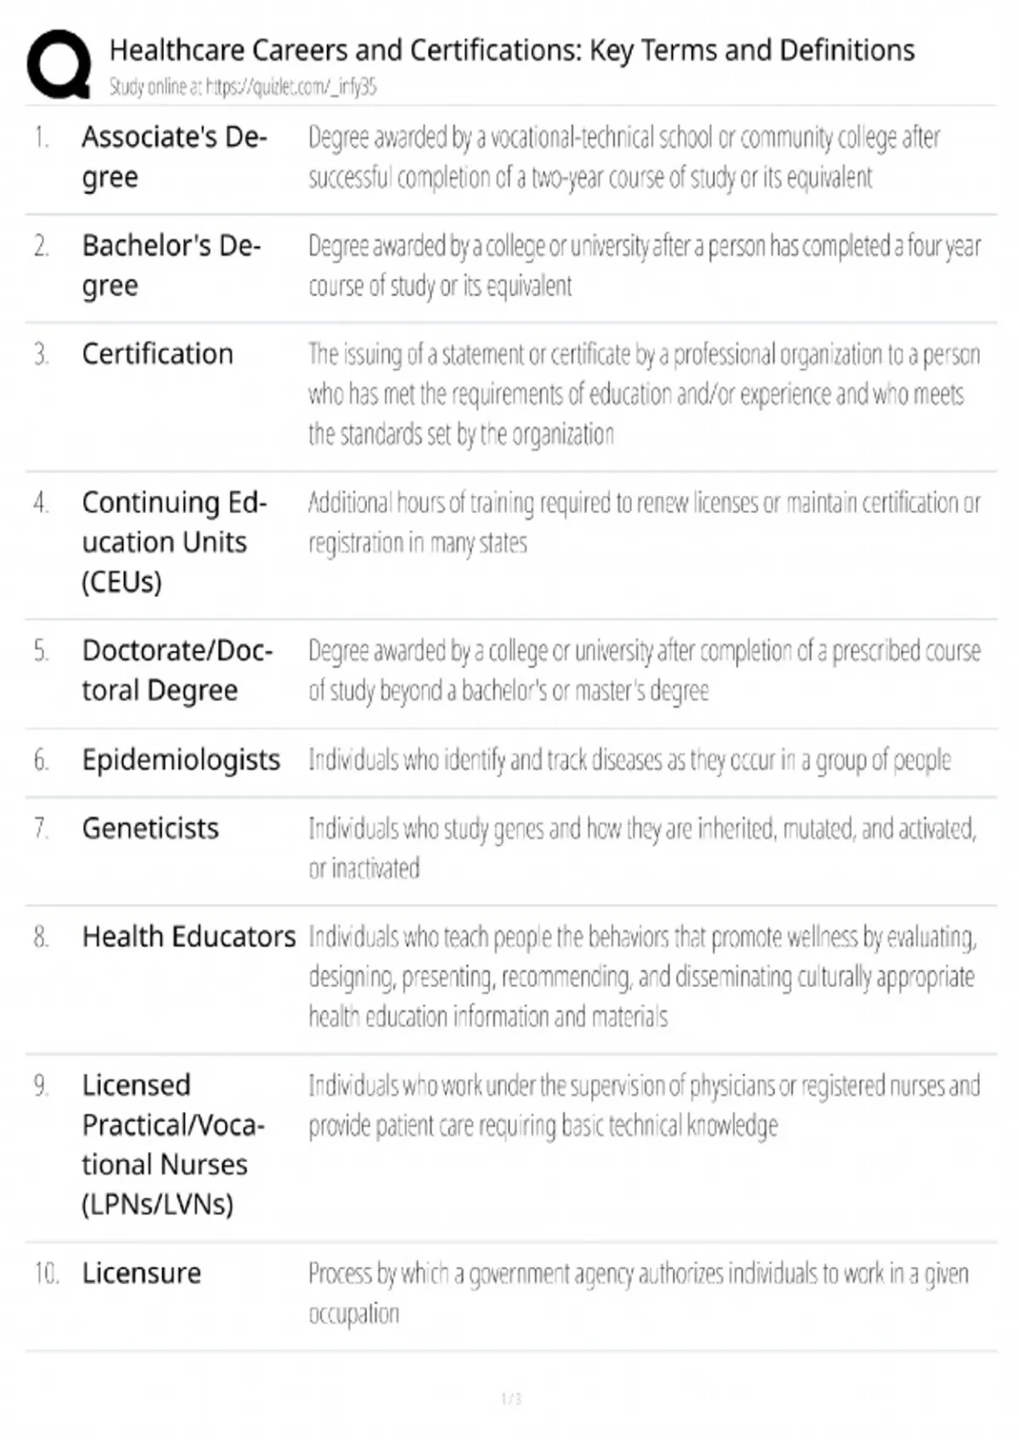Click the Quizlet Q logo icon
Viewport: 1019px width, 1444px height.
coord(59,65)
